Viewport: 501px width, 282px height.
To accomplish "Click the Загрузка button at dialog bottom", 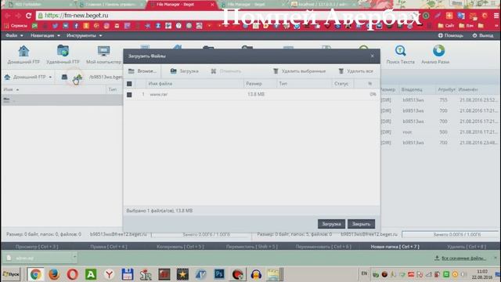I will (x=331, y=224).
